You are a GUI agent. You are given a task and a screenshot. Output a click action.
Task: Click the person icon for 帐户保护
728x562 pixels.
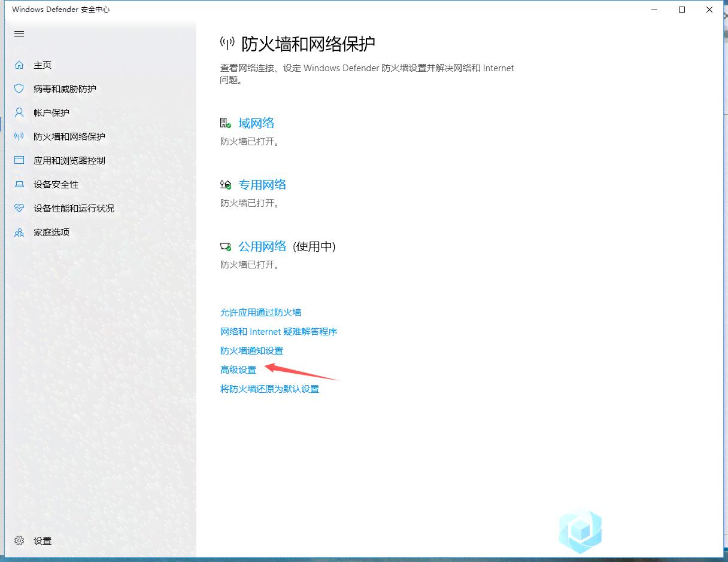[19, 112]
